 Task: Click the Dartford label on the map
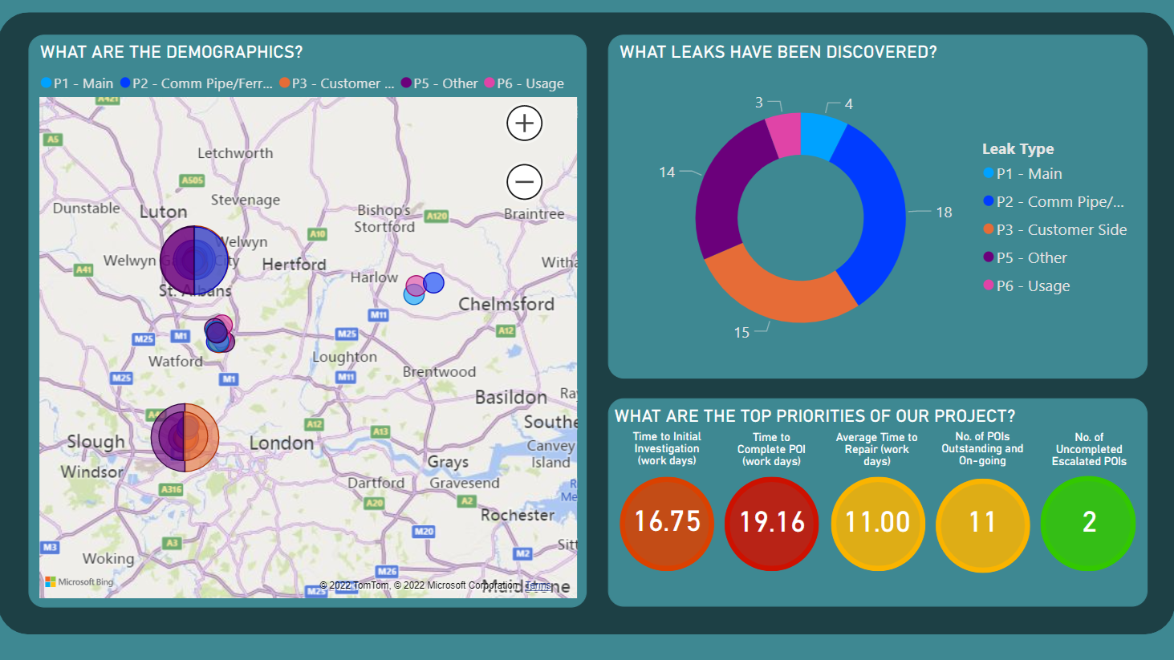[x=376, y=483]
